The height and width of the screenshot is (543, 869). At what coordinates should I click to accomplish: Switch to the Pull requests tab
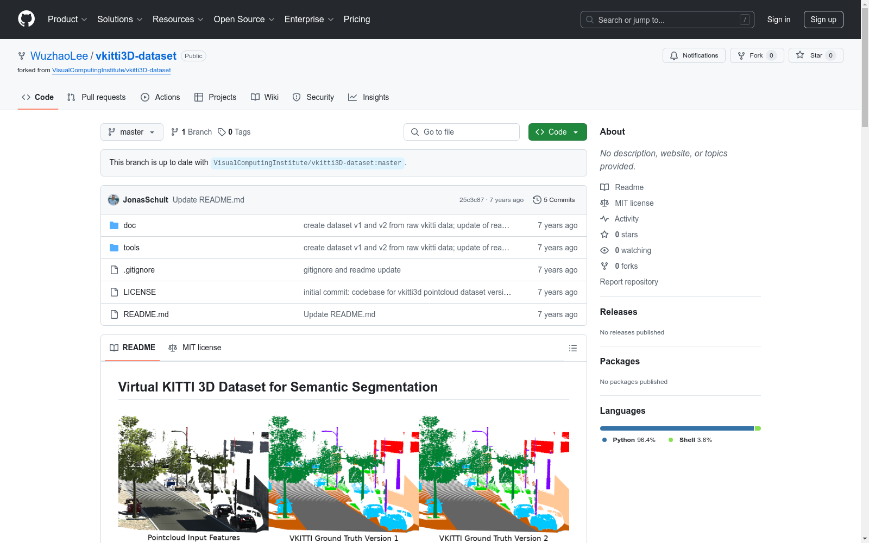click(x=96, y=97)
